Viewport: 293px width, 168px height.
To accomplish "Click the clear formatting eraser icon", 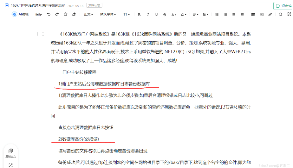I will 74,14.
